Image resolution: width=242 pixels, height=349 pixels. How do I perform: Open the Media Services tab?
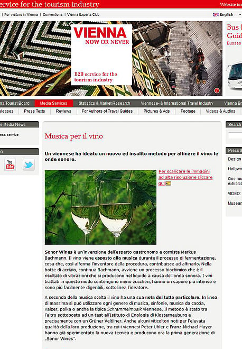click(x=53, y=103)
